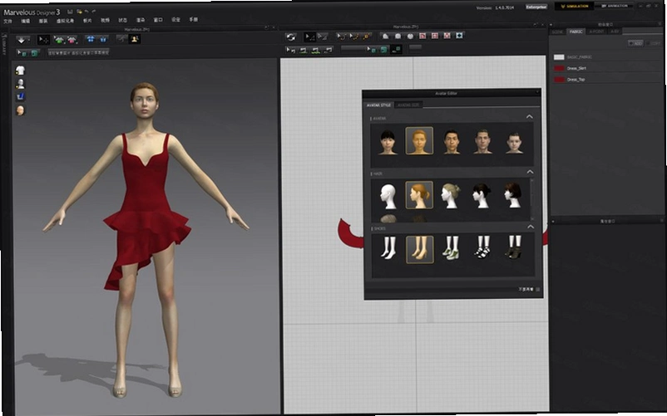Click the red Dress_Top color swatch
Screen dimensions: 667x416
[x=559, y=80]
